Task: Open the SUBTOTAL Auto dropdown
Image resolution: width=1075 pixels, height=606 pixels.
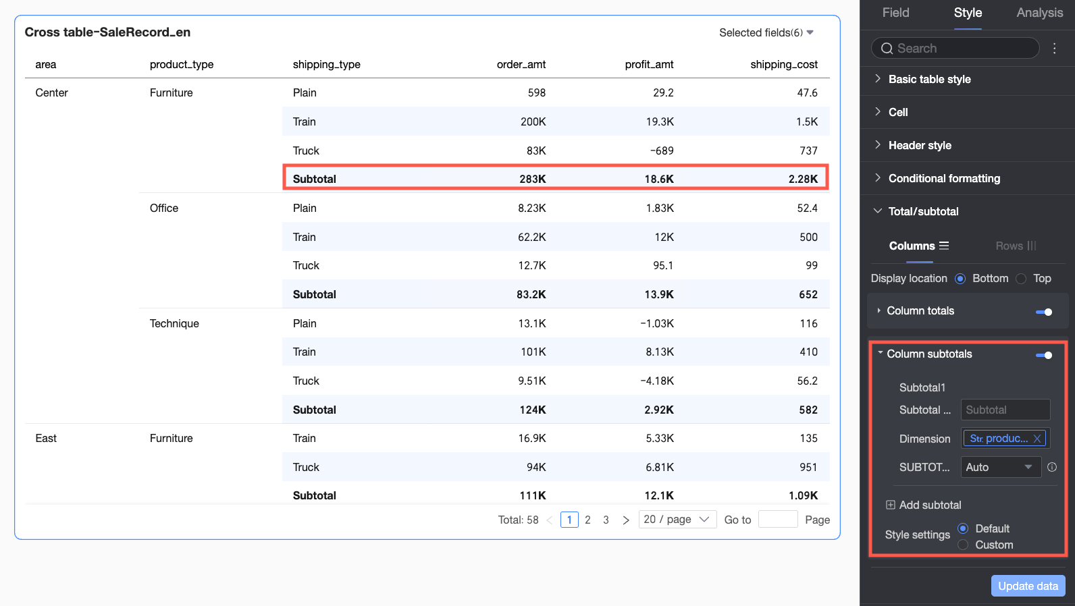Action: tap(1000, 467)
